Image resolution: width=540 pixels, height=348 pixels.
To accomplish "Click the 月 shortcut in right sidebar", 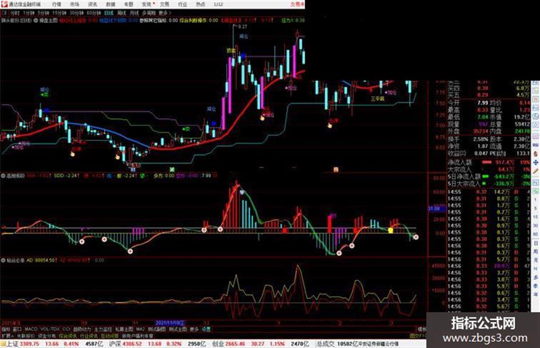I will pos(536,260).
